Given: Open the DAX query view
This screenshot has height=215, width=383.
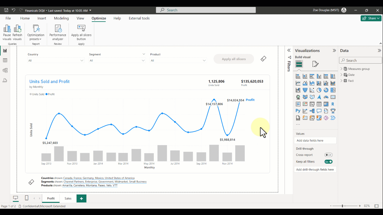Looking at the screenshot, I should 4,80.
